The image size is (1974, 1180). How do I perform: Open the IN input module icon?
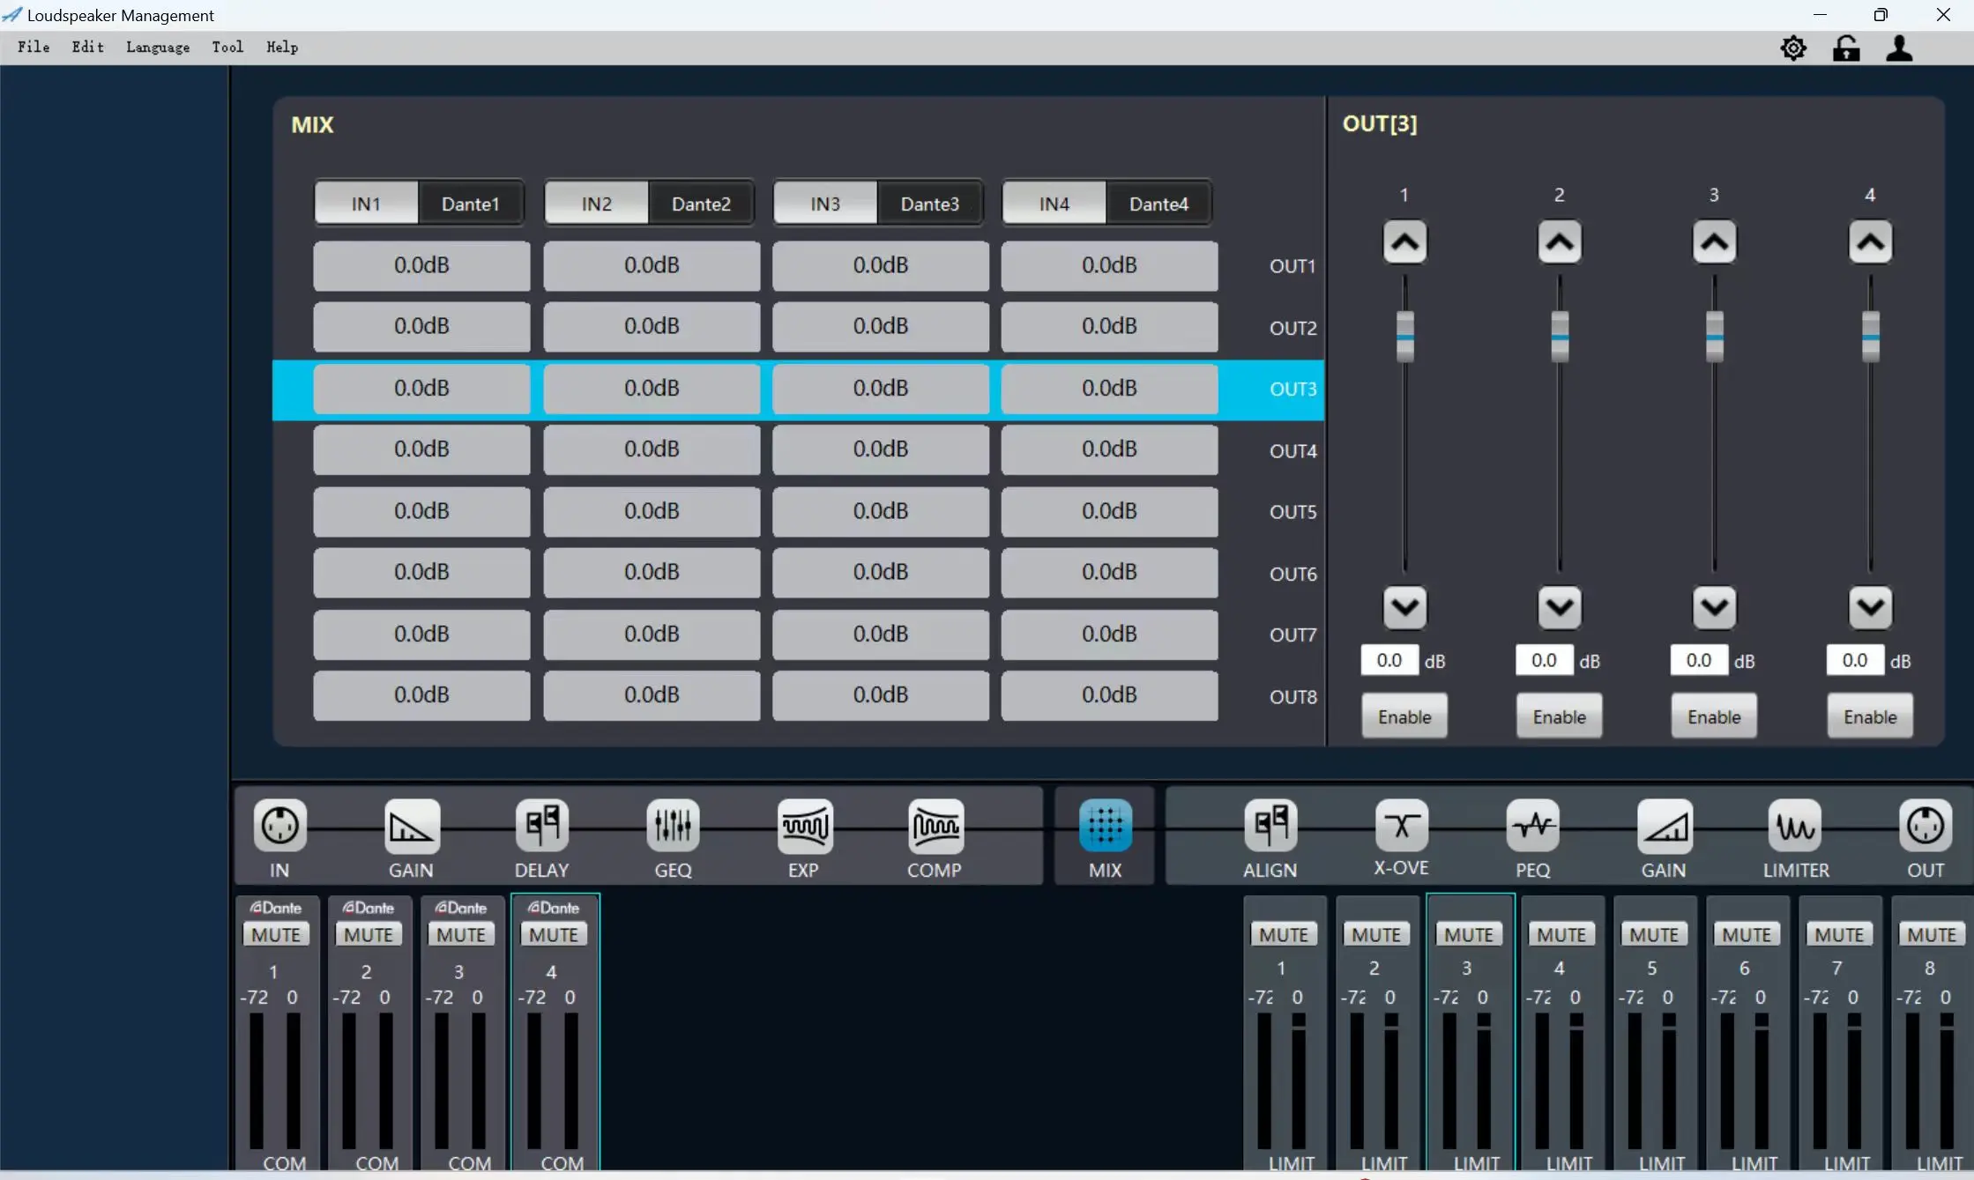pyautogui.click(x=280, y=826)
